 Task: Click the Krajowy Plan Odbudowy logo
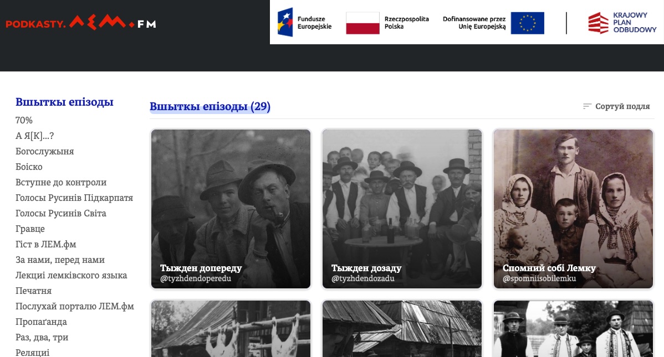622,23
